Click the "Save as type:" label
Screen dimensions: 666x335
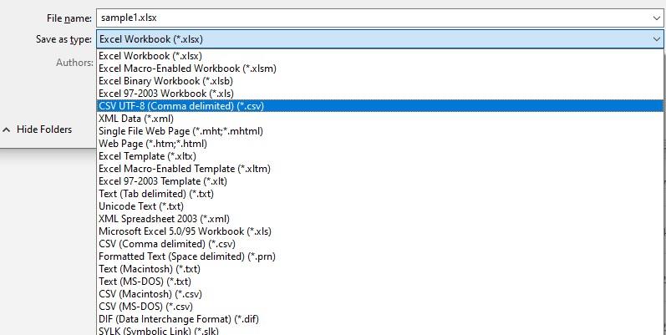point(64,39)
